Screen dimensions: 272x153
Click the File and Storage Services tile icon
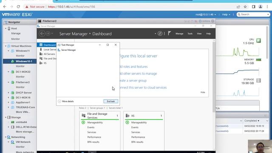(84, 116)
